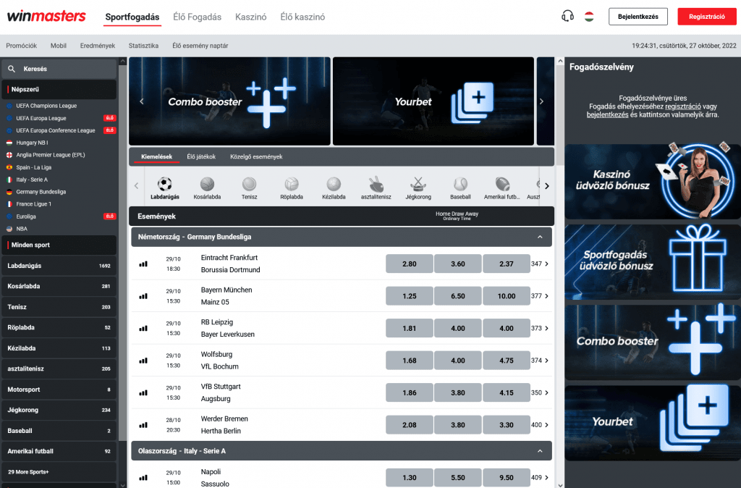Show next promo banner with right arrow
Screen dimensions: 741x488
[541, 101]
